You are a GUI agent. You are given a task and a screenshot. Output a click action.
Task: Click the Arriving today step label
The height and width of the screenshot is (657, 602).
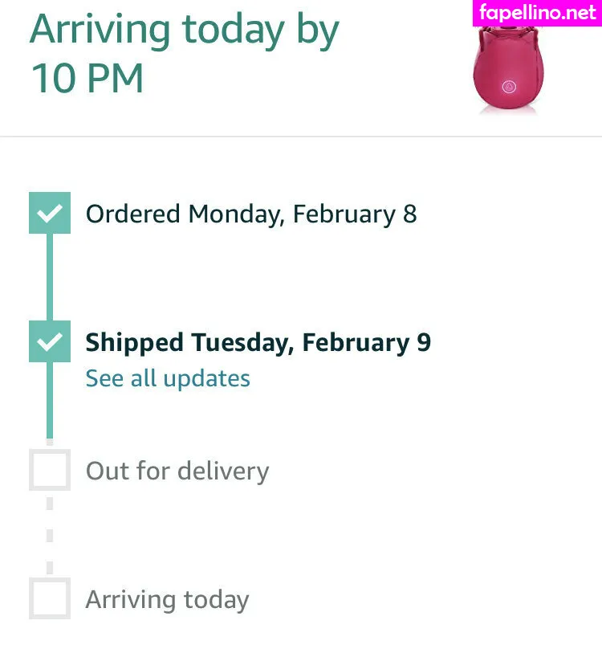coord(167,600)
